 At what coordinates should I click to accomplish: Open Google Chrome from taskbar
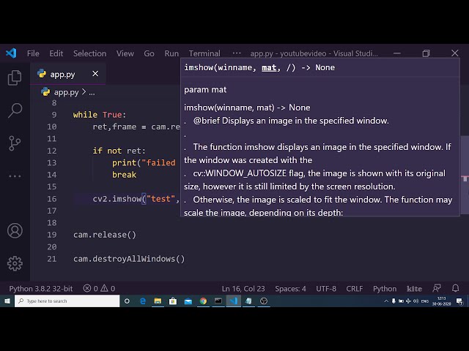click(203, 301)
